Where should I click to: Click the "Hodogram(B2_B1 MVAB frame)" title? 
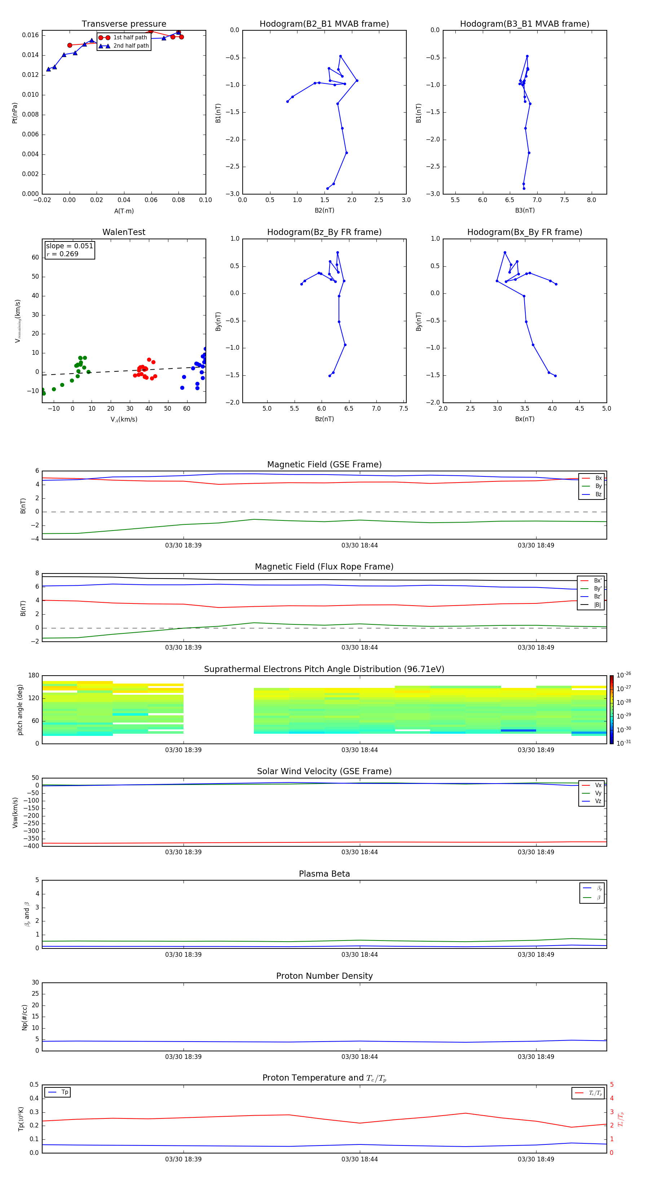point(324,23)
